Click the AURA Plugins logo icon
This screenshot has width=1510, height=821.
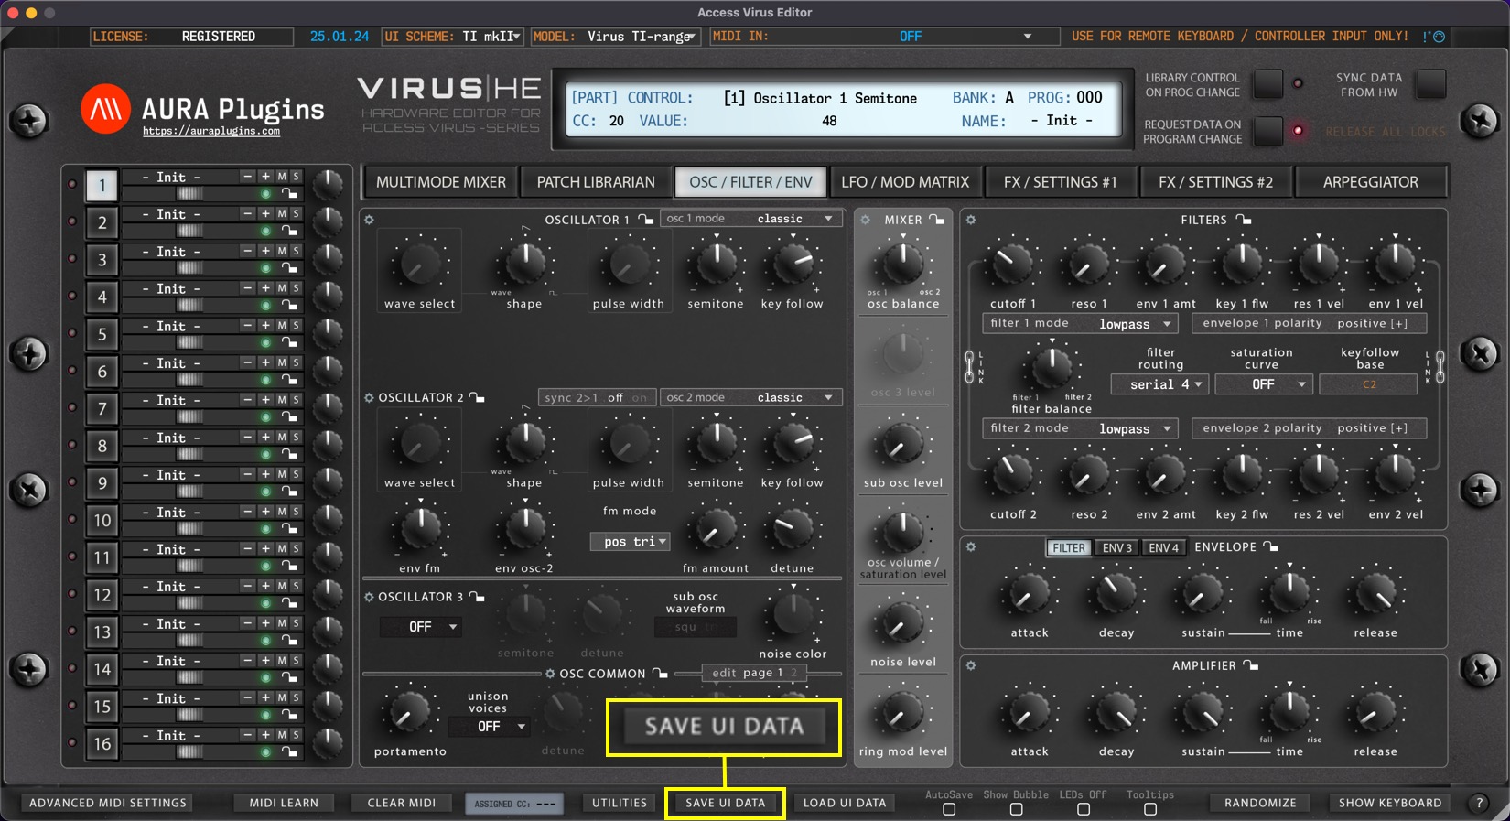pyautogui.click(x=105, y=110)
